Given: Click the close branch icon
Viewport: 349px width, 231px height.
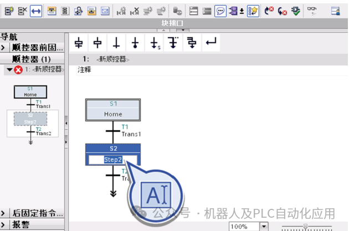Looking at the screenshot, I should 211,43.
